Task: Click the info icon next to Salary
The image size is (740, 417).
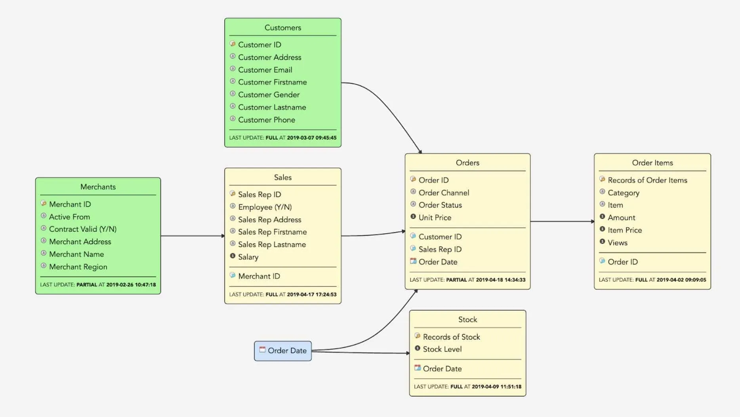Action: pyautogui.click(x=232, y=256)
